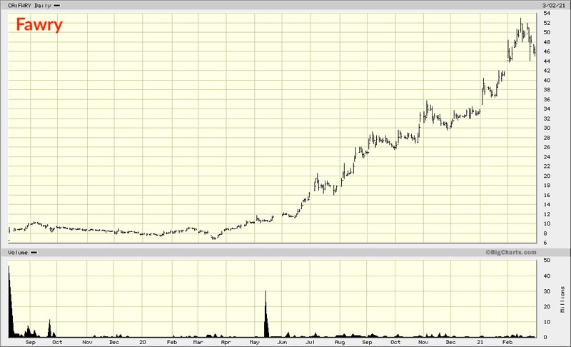571x347 pixels.
Task: Click the Jul month label
Action: tap(310, 342)
